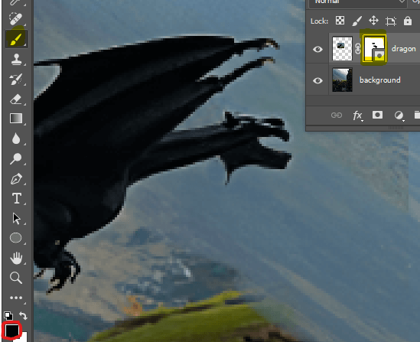Open the new adjustment layer menu
The height and width of the screenshot is (342, 420).
pos(399,116)
